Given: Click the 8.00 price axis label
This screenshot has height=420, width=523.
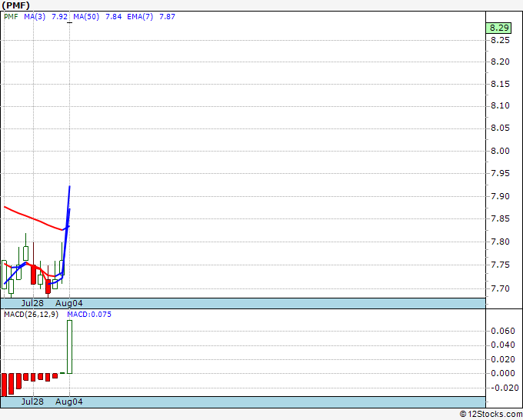Looking at the screenshot, I should tap(501, 151).
